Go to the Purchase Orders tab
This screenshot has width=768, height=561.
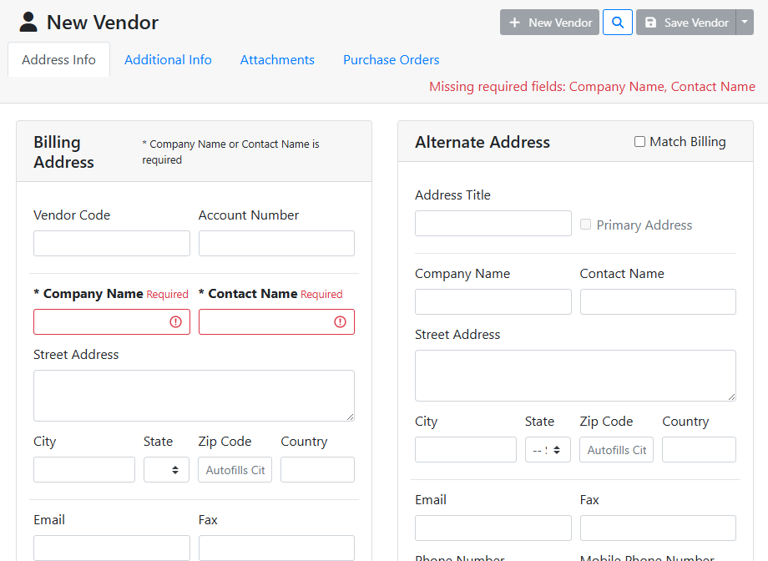pos(391,60)
